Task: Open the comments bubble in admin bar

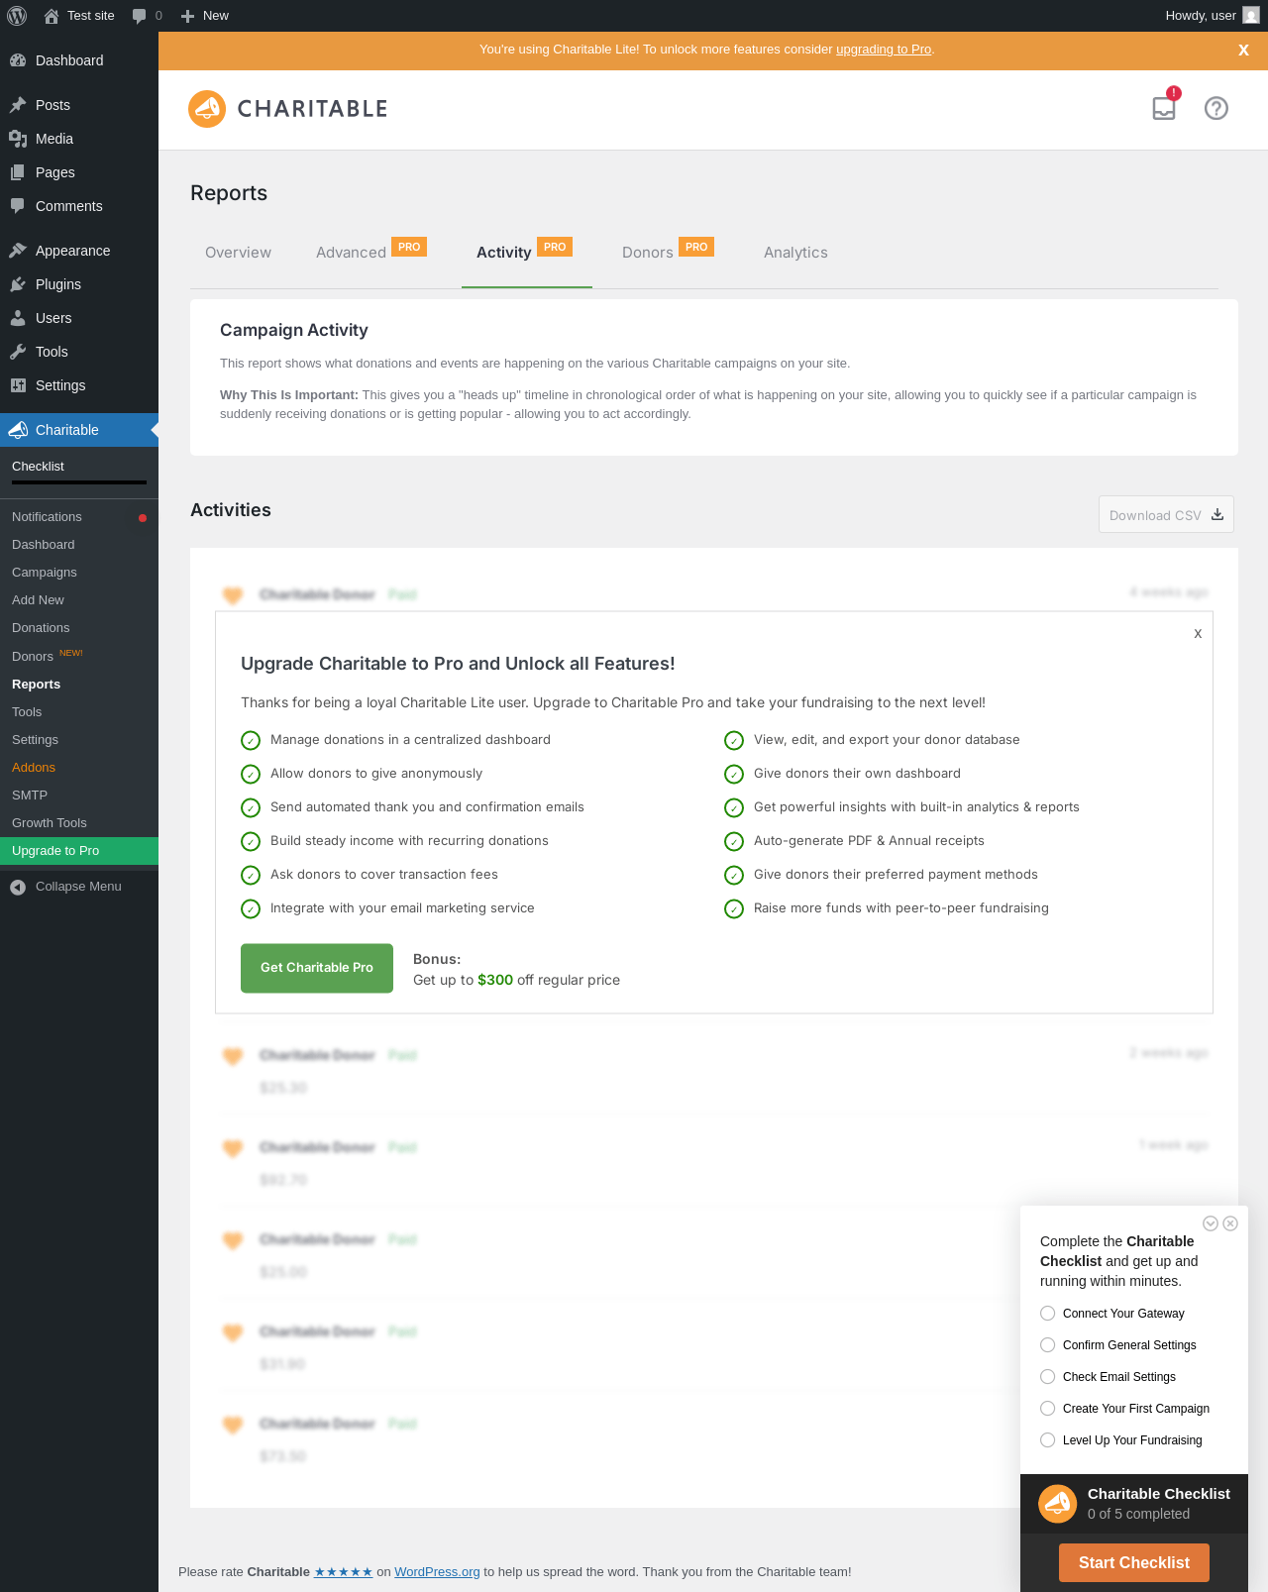Action: (x=139, y=16)
